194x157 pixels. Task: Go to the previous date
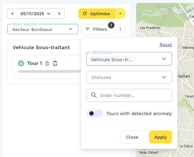12,14
